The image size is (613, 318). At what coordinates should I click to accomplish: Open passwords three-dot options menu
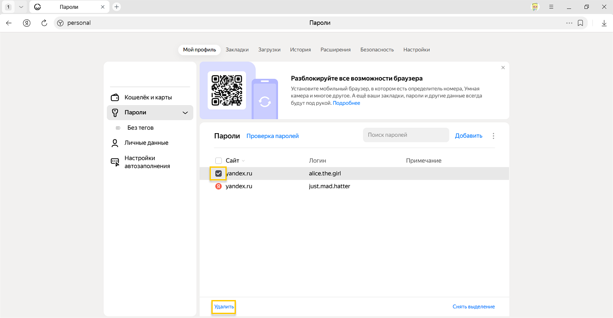(493, 136)
